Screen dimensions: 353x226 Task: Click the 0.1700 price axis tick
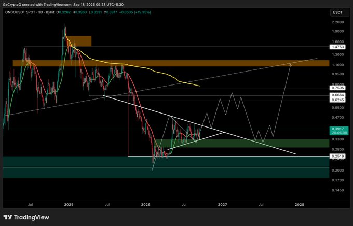coord(337,180)
